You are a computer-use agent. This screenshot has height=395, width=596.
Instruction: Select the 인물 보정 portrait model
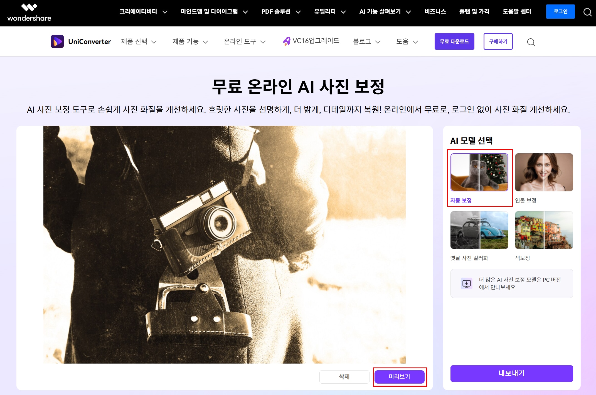click(544, 172)
